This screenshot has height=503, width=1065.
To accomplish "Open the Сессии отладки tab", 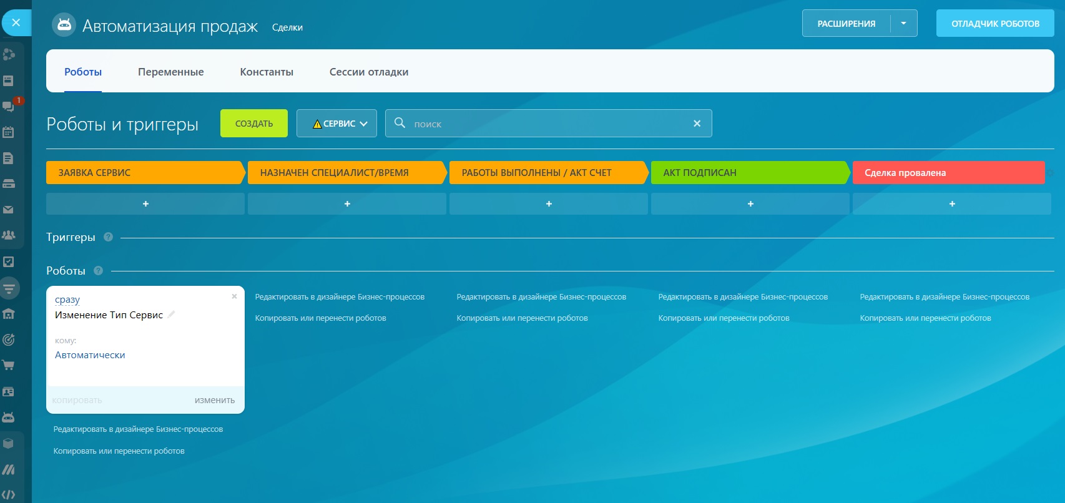I will 368,72.
